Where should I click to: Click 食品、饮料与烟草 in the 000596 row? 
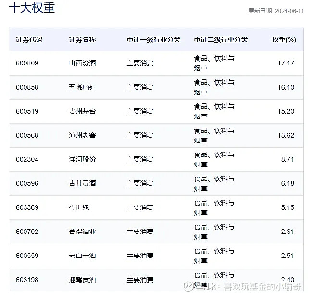tap(214, 184)
